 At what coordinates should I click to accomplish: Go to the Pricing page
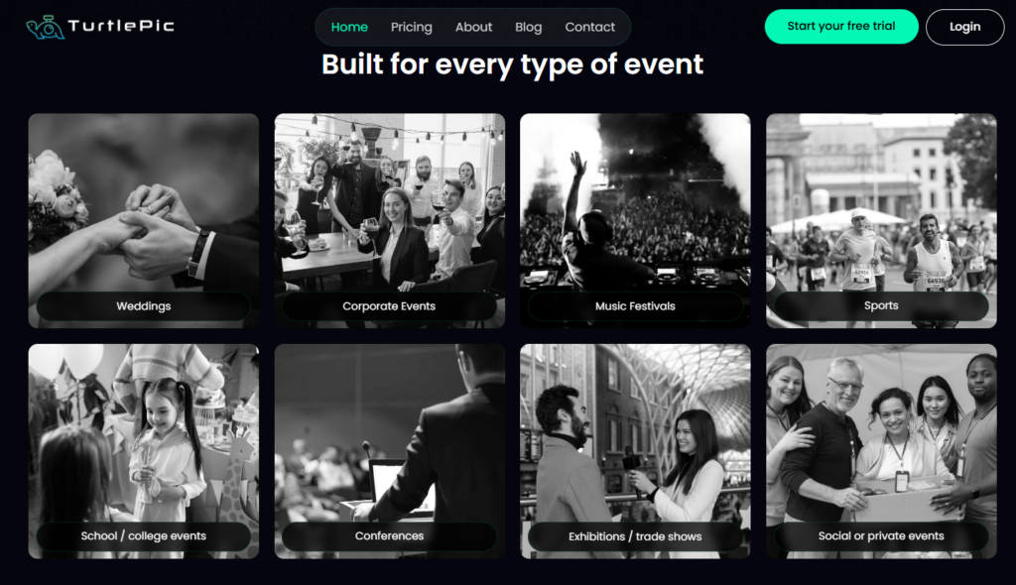tap(411, 27)
